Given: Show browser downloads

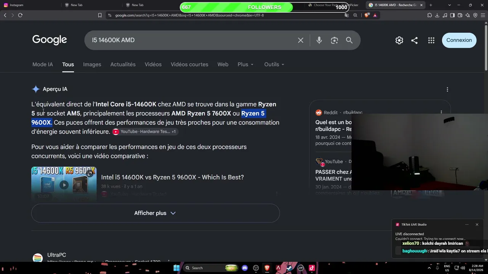Looking at the screenshot, I should [x=437, y=15].
